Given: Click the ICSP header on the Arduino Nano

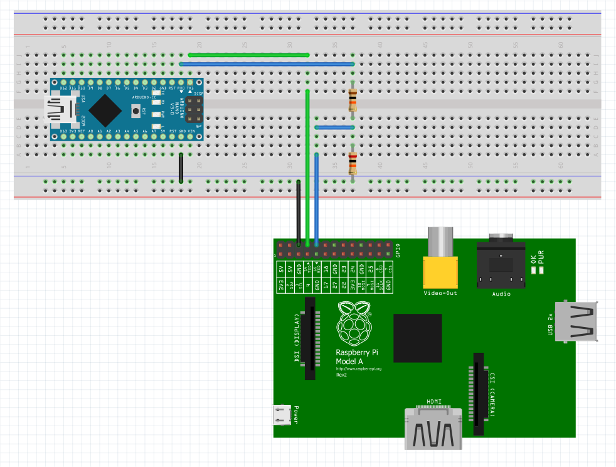Looking at the screenshot, I should coord(194,110).
